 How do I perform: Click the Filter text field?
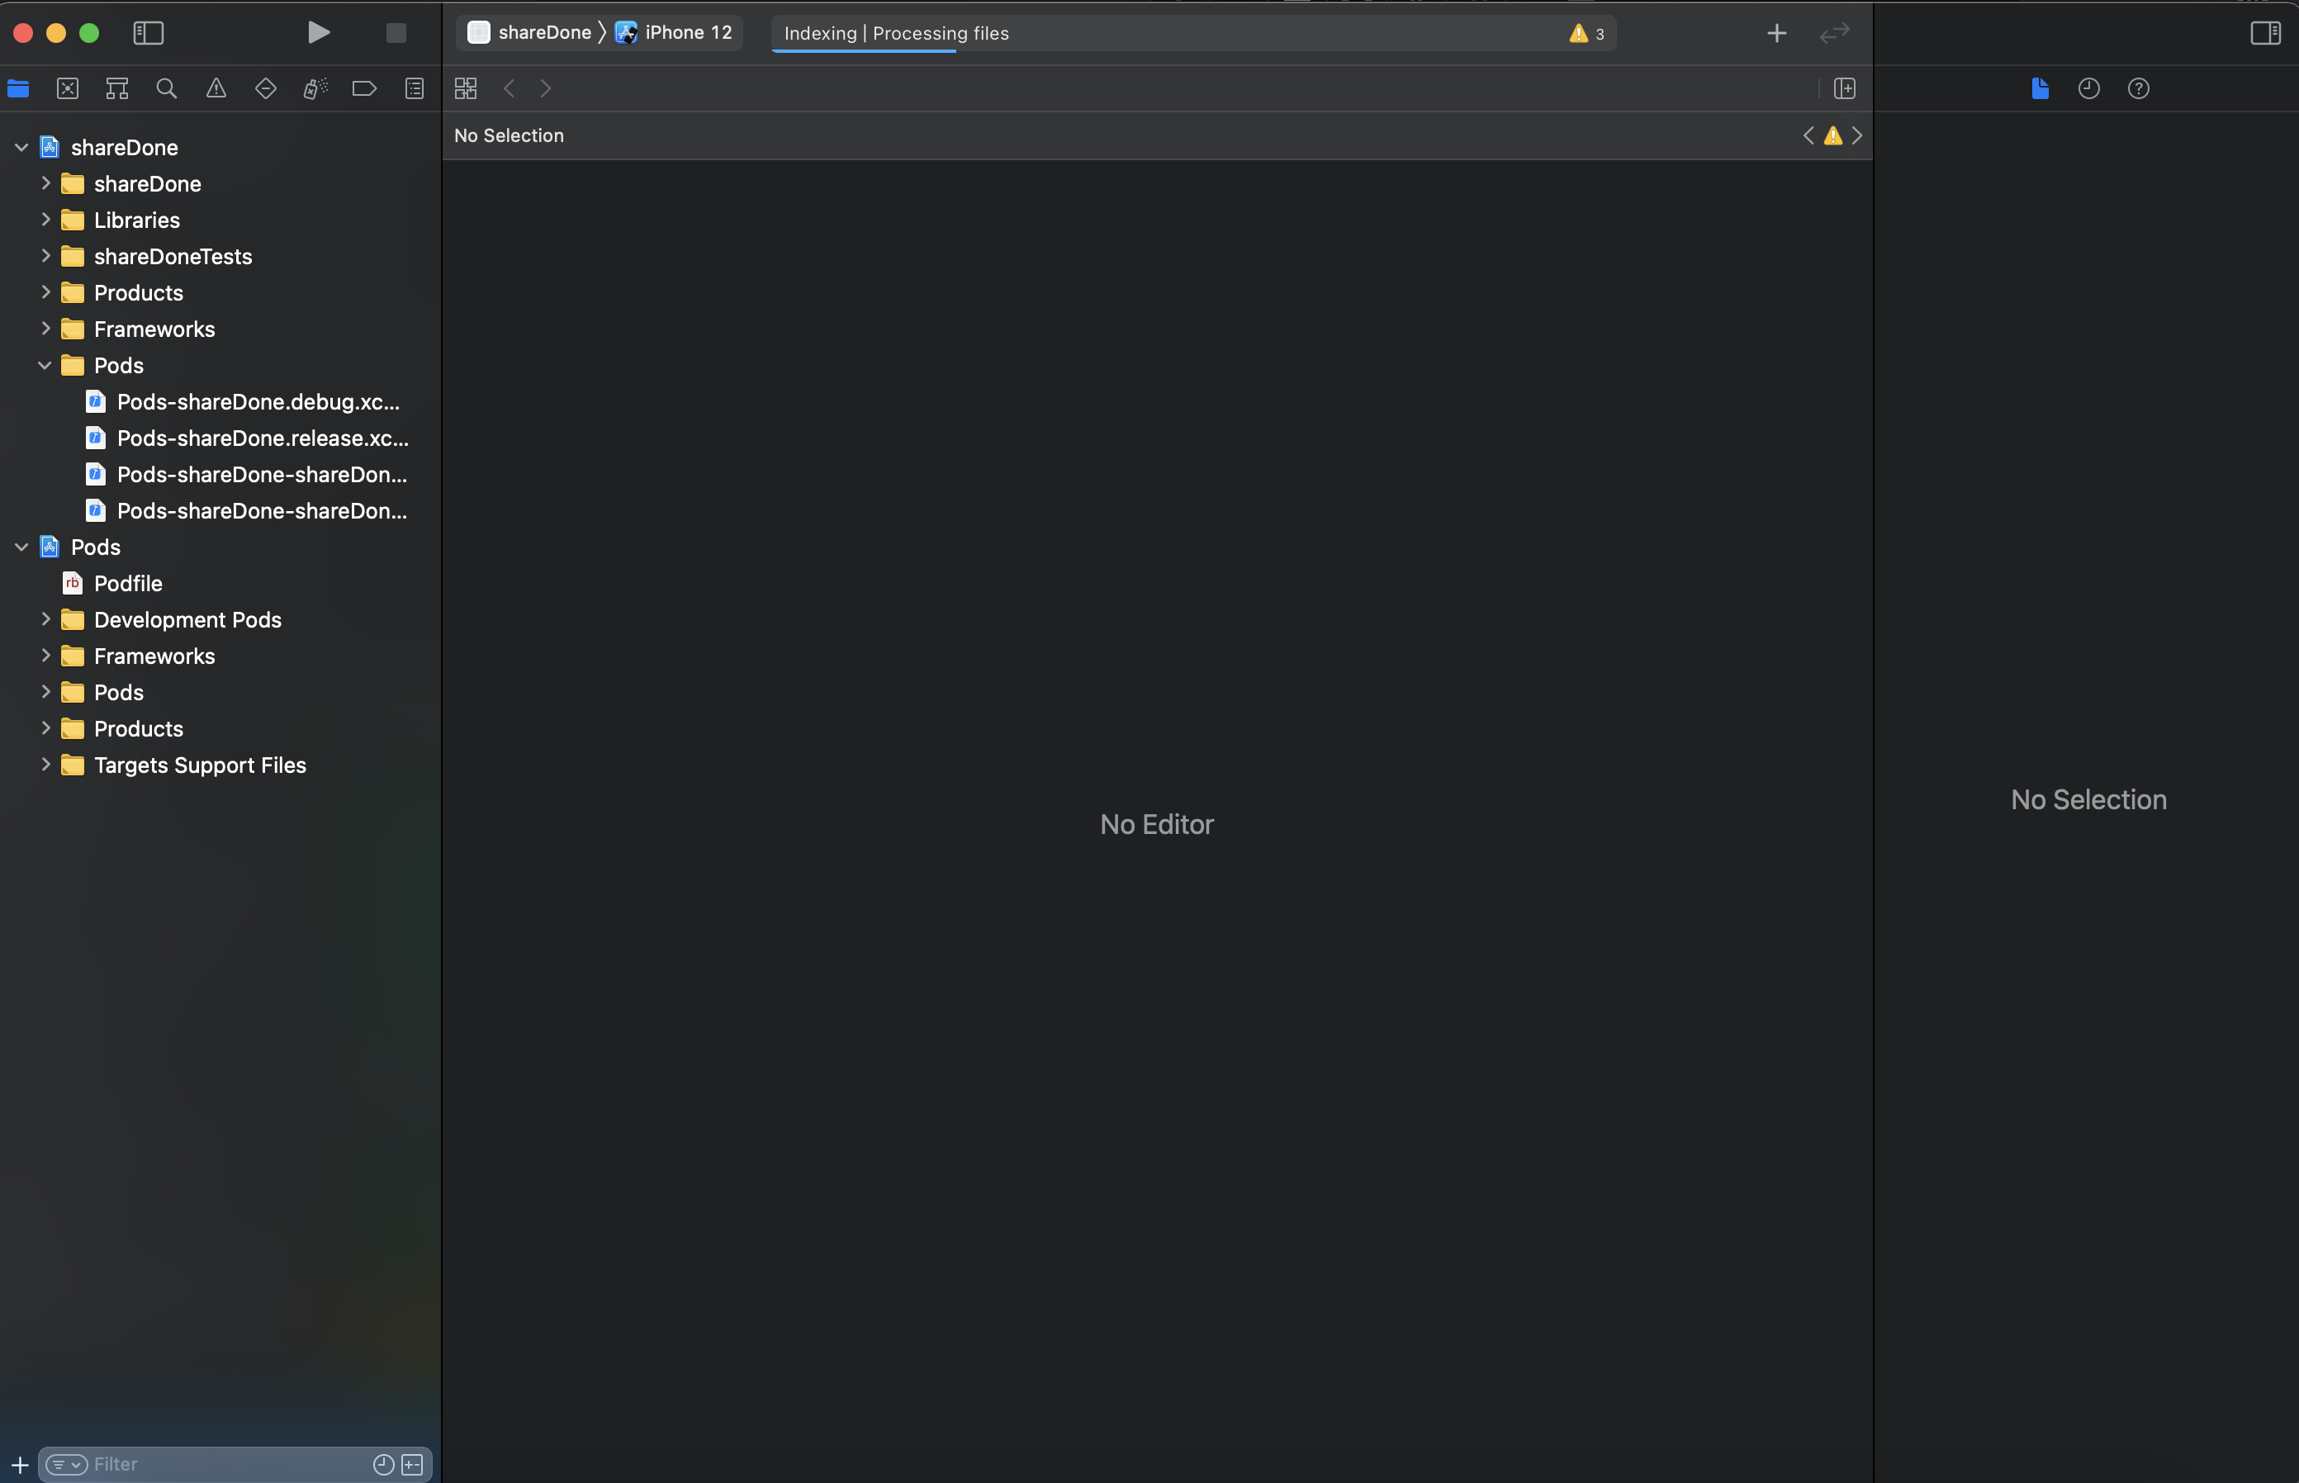click(x=221, y=1464)
